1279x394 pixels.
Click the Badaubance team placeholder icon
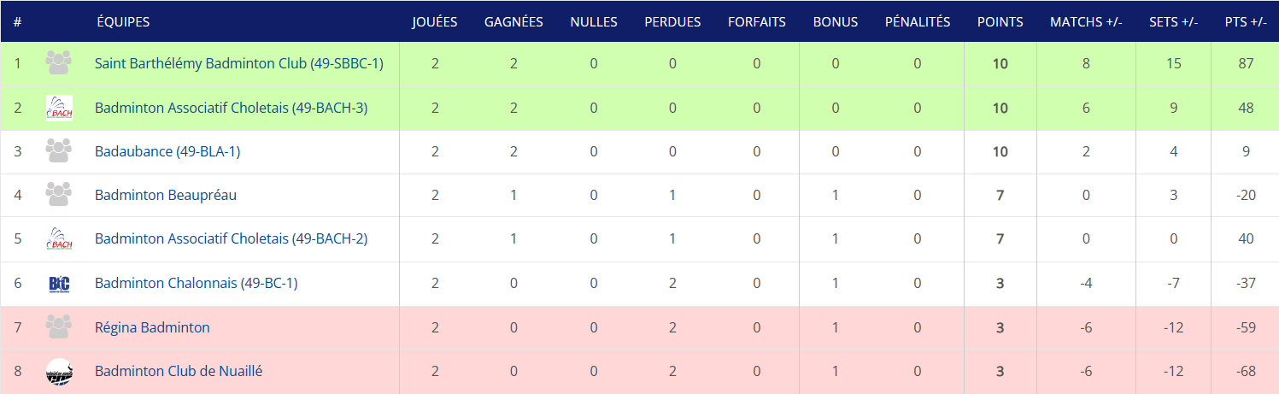pos(59,151)
